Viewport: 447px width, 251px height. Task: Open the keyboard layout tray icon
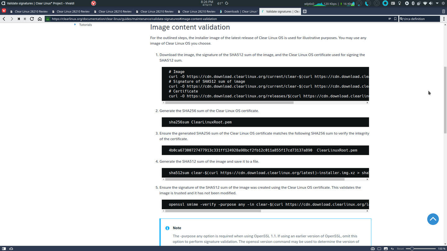393,3
